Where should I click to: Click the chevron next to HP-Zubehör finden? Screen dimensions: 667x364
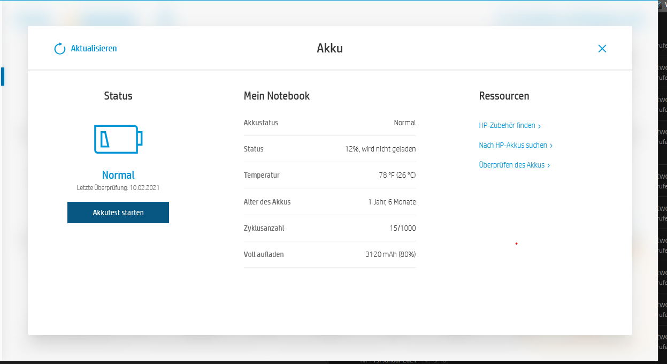539,126
